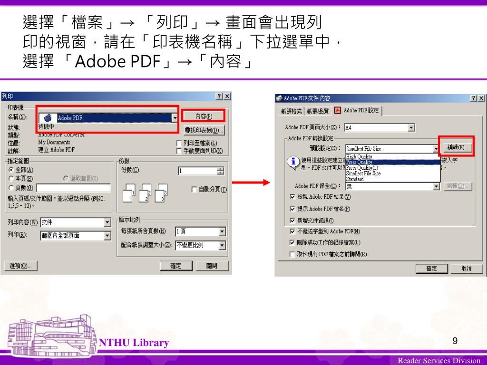Click My Documents location text

coord(54,142)
